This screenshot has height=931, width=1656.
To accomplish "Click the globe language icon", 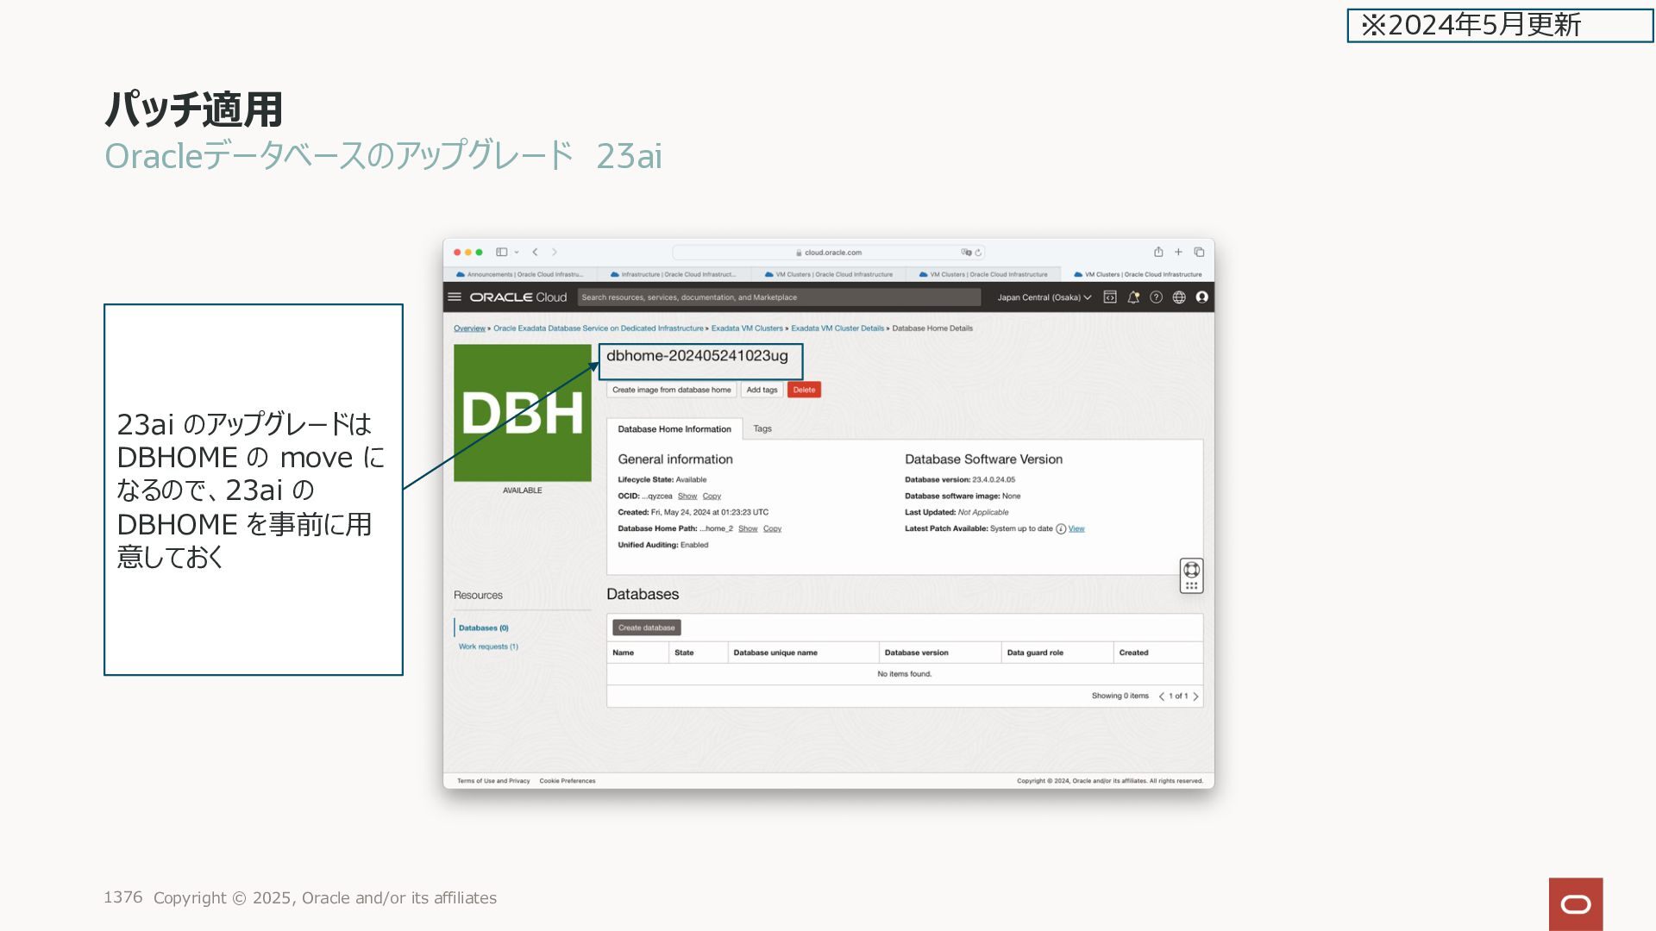I will click(x=1179, y=297).
